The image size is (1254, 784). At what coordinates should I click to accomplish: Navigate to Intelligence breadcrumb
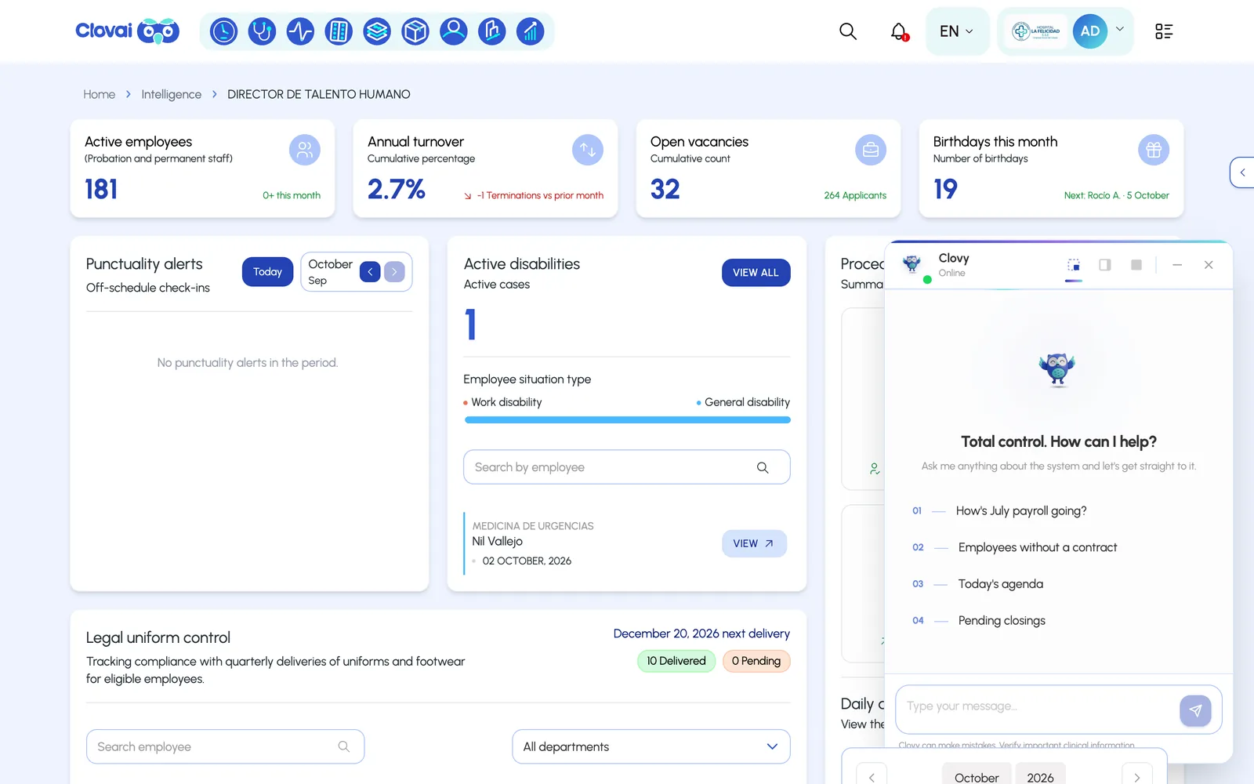172,94
